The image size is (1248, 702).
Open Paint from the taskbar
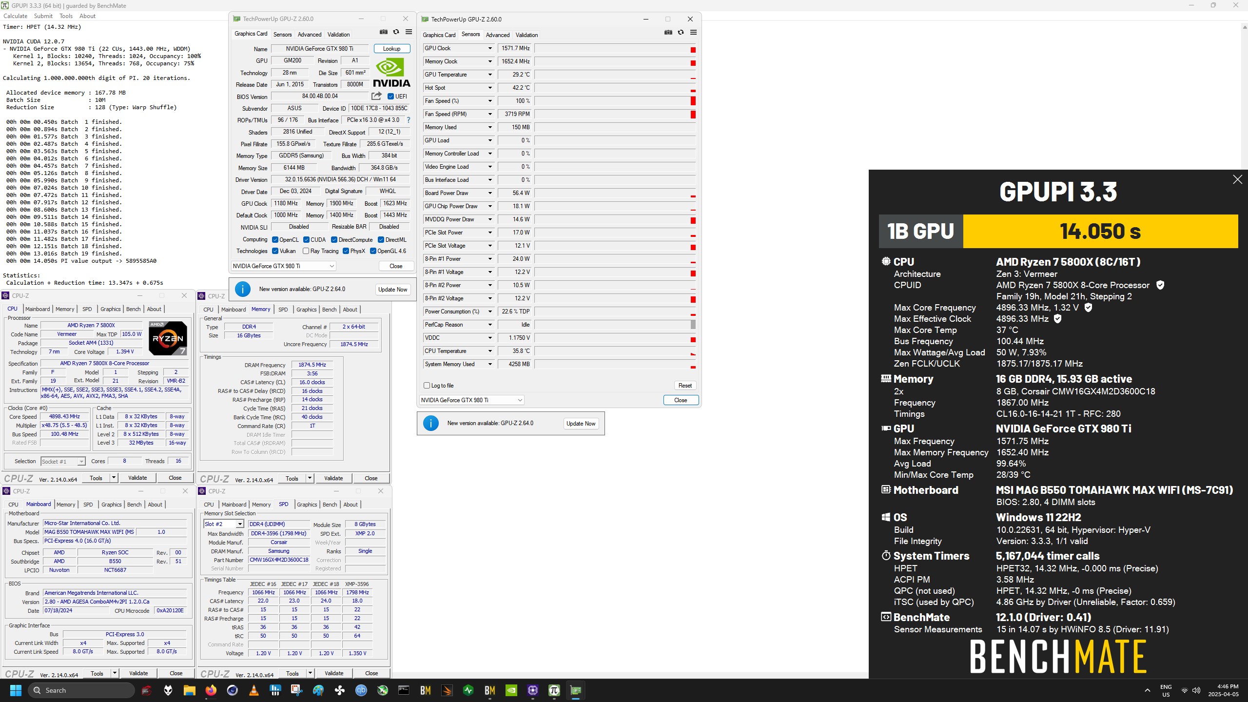click(318, 690)
